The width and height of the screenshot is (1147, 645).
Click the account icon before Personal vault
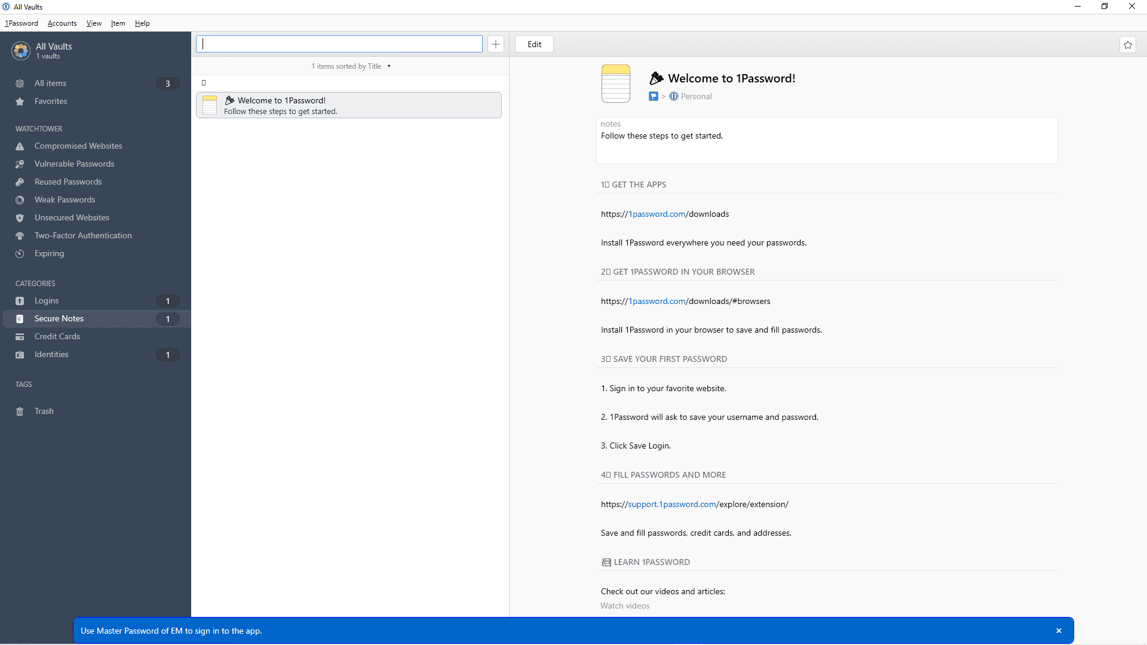coord(654,96)
